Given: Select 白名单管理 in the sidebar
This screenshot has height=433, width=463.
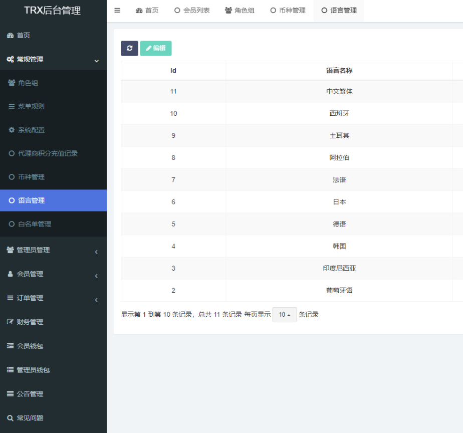Looking at the screenshot, I should click(x=35, y=224).
